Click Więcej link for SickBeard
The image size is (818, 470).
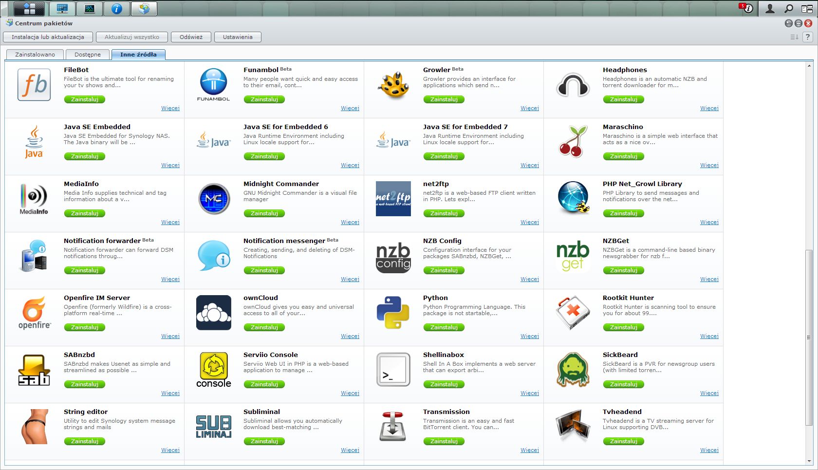pyautogui.click(x=709, y=393)
